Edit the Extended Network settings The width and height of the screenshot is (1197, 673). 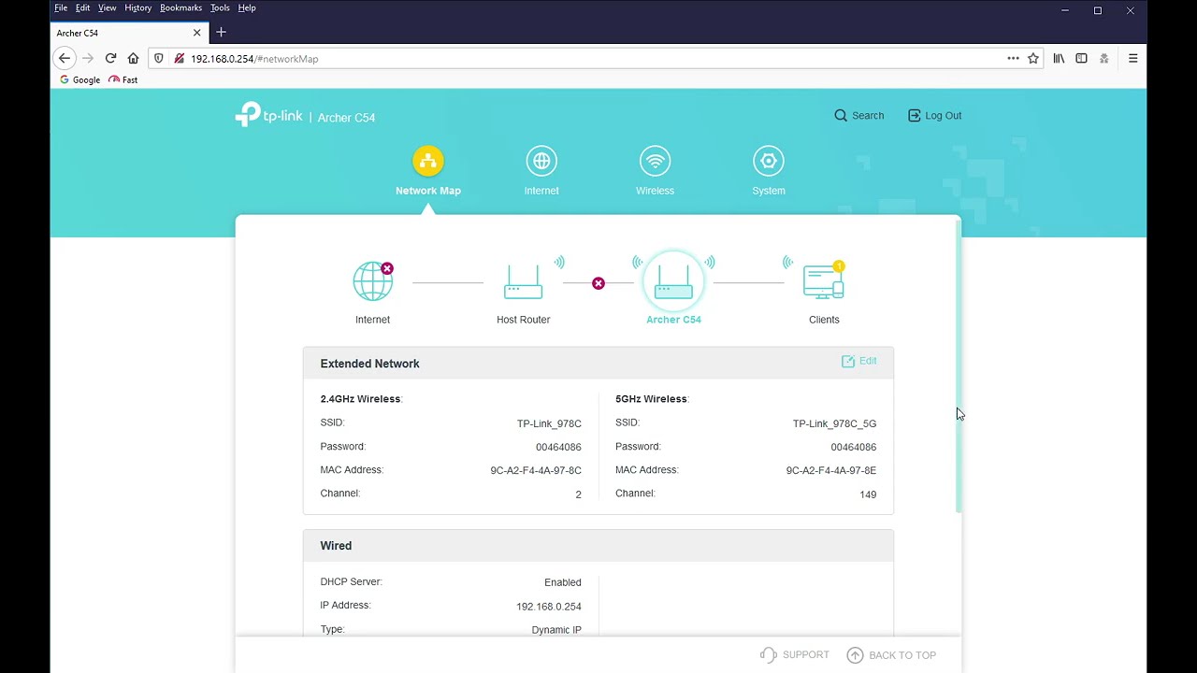[858, 361]
